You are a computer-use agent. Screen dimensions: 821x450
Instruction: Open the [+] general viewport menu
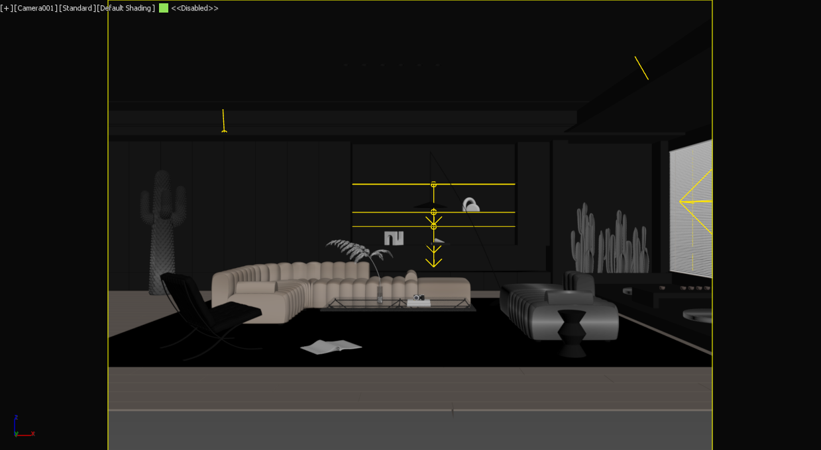point(7,9)
